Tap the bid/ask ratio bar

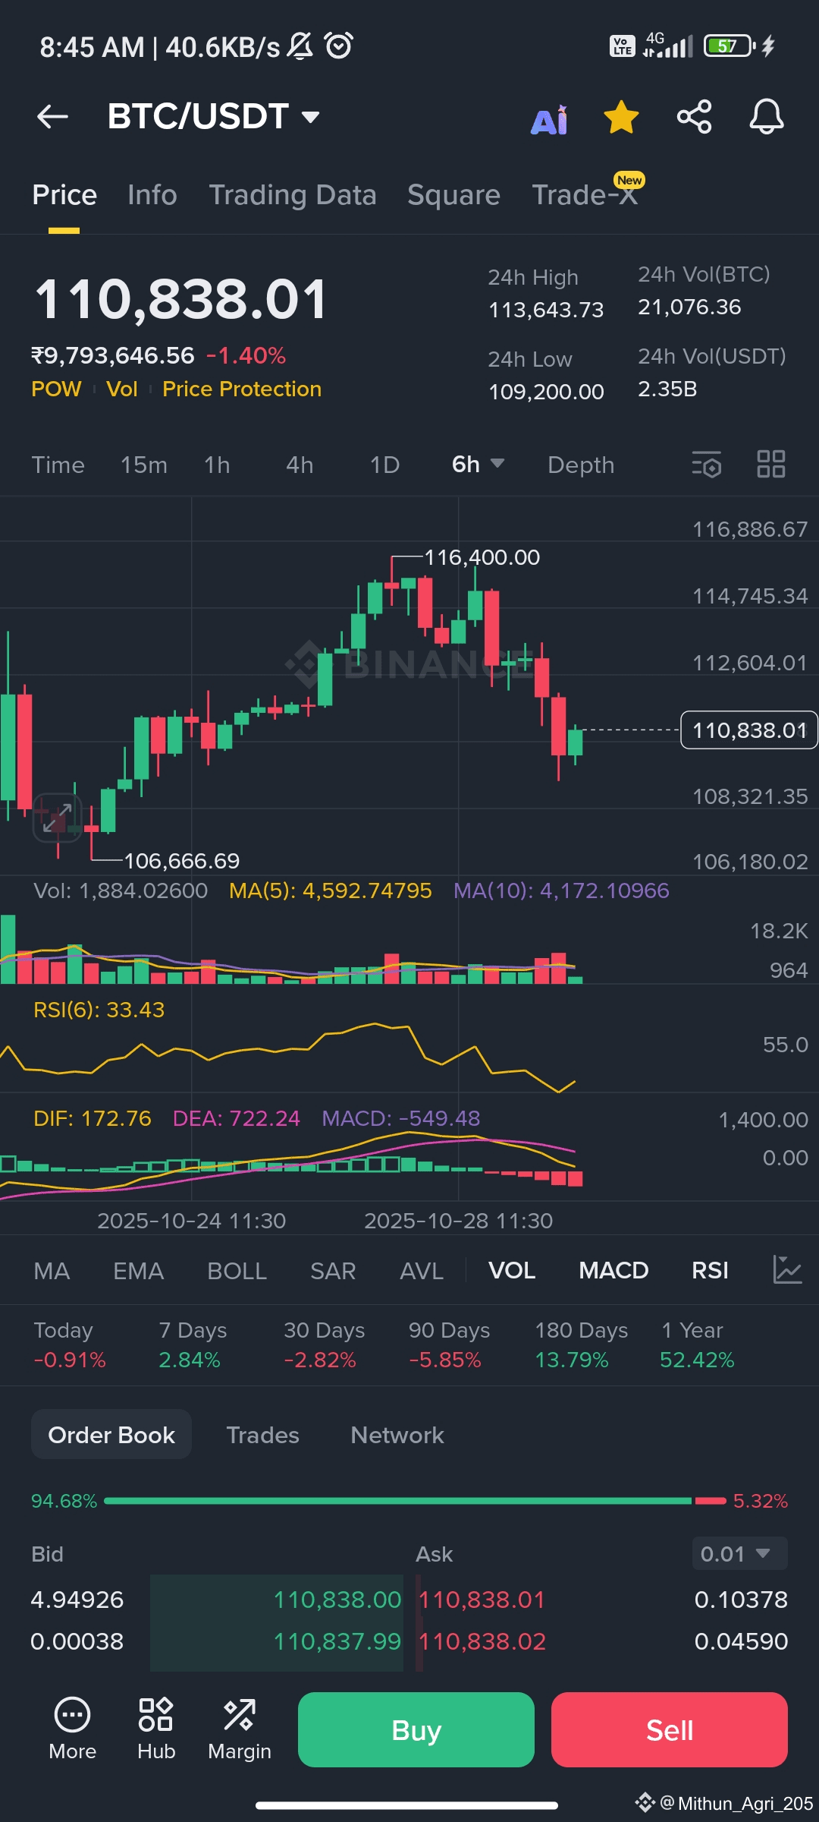pos(416,1501)
